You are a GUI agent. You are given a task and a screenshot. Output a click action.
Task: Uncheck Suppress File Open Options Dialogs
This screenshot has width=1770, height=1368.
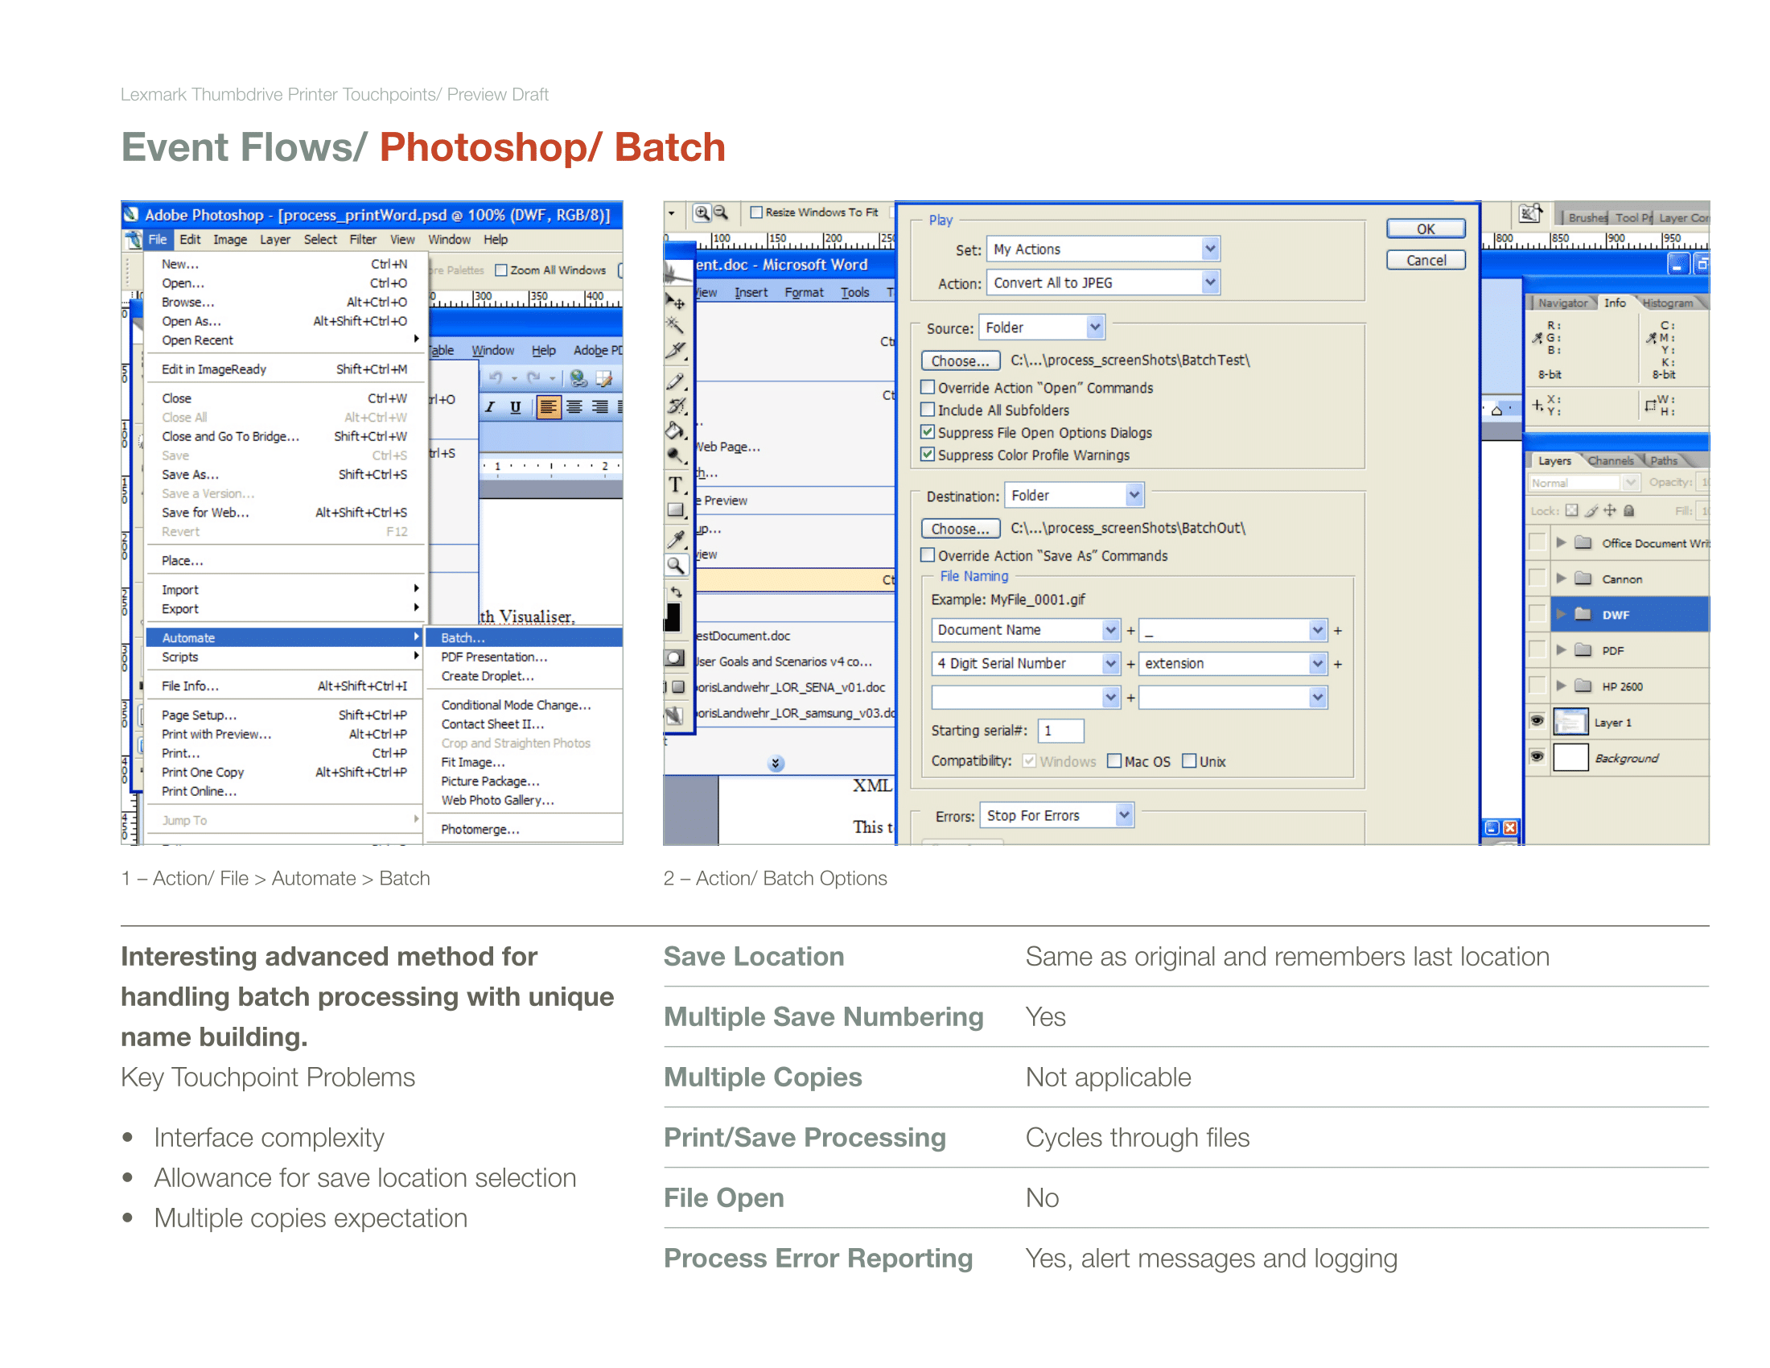point(928,433)
